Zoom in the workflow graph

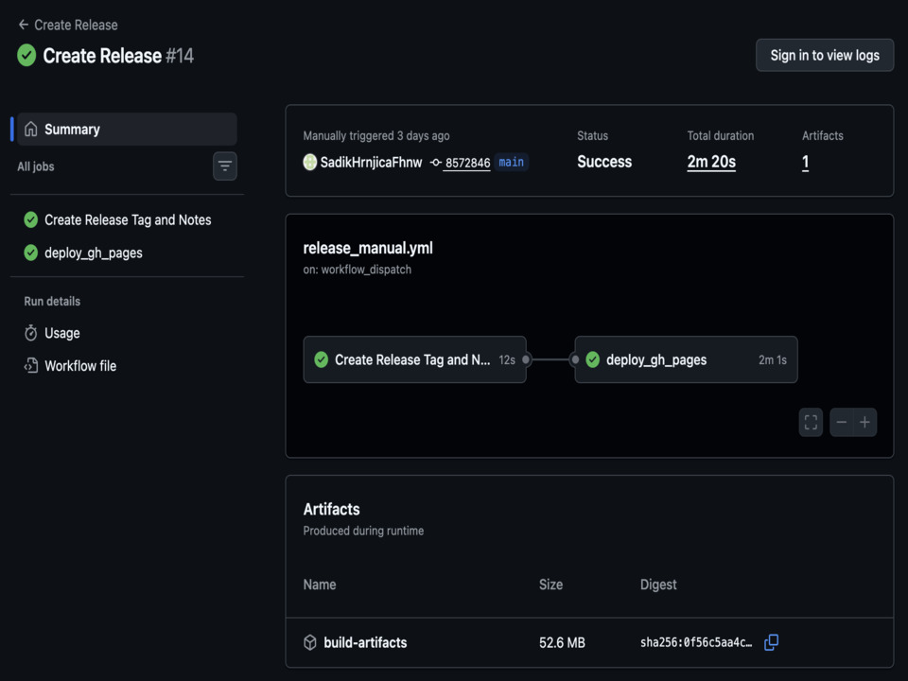coord(865,422)
